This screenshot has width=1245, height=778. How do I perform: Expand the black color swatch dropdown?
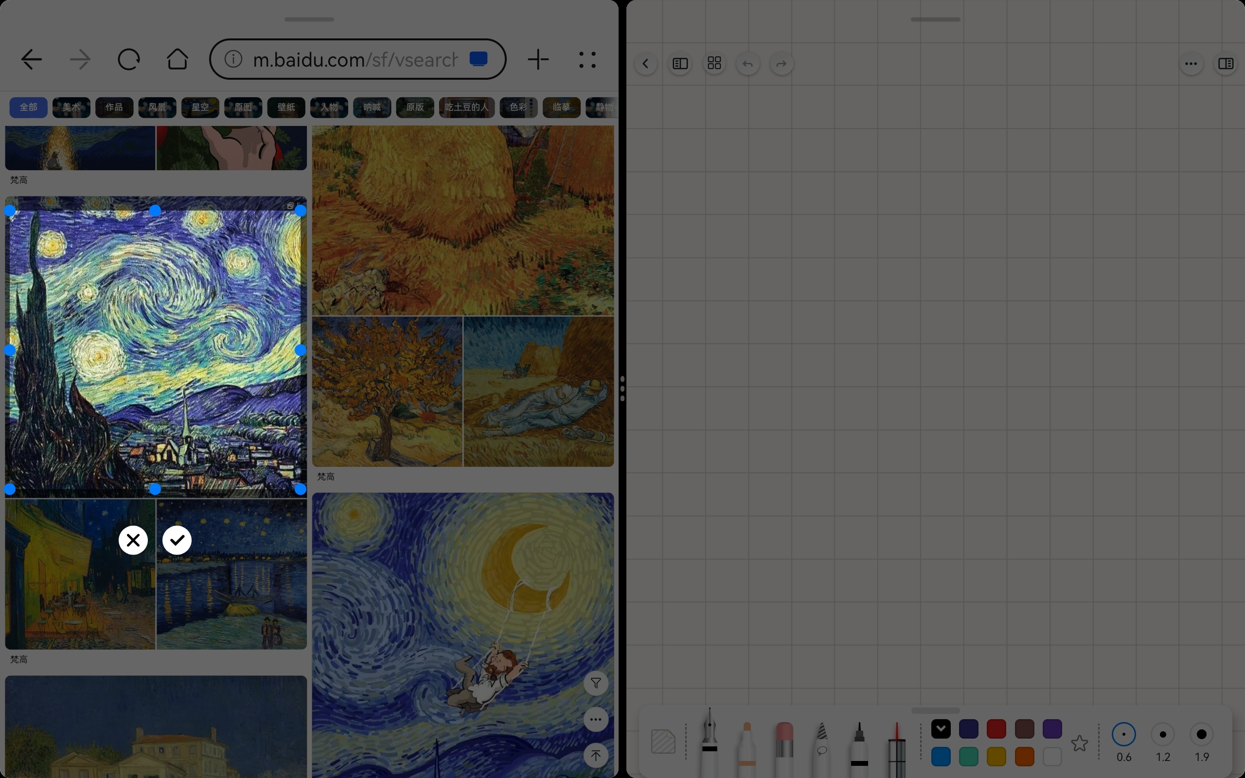tap(941, 728)
